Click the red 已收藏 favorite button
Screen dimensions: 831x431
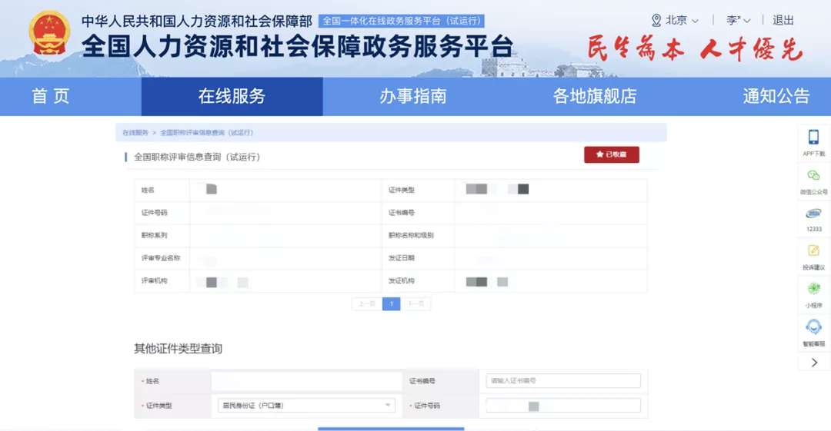(x=611, y=154)
